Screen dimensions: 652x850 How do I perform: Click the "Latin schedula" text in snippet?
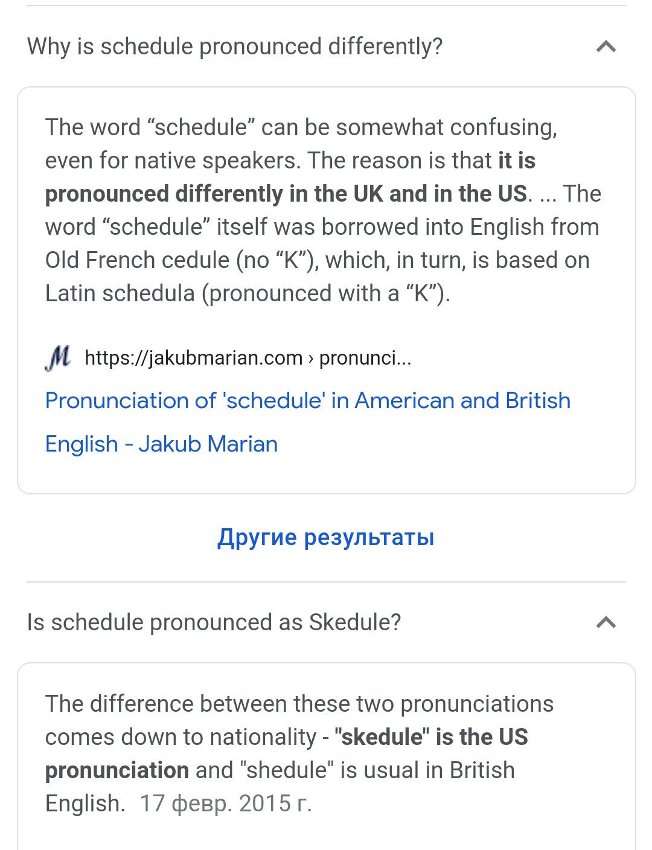point(120,293)
